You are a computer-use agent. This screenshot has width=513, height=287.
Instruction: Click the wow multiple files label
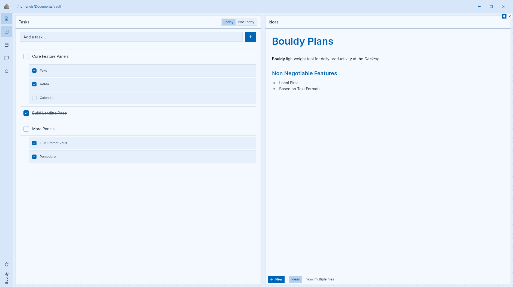click(320, 279)
